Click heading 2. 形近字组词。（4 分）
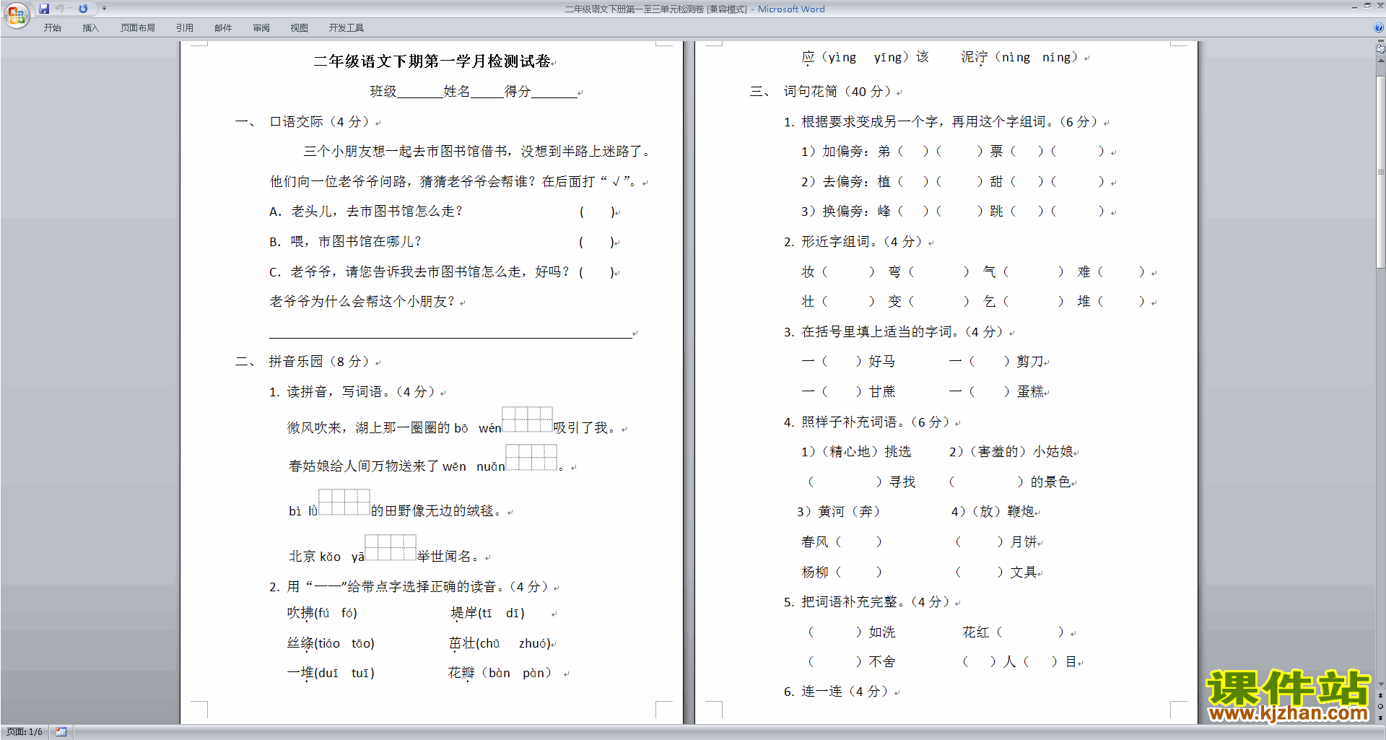Screen dimensions: 1386x740 (x=853, y=242)
